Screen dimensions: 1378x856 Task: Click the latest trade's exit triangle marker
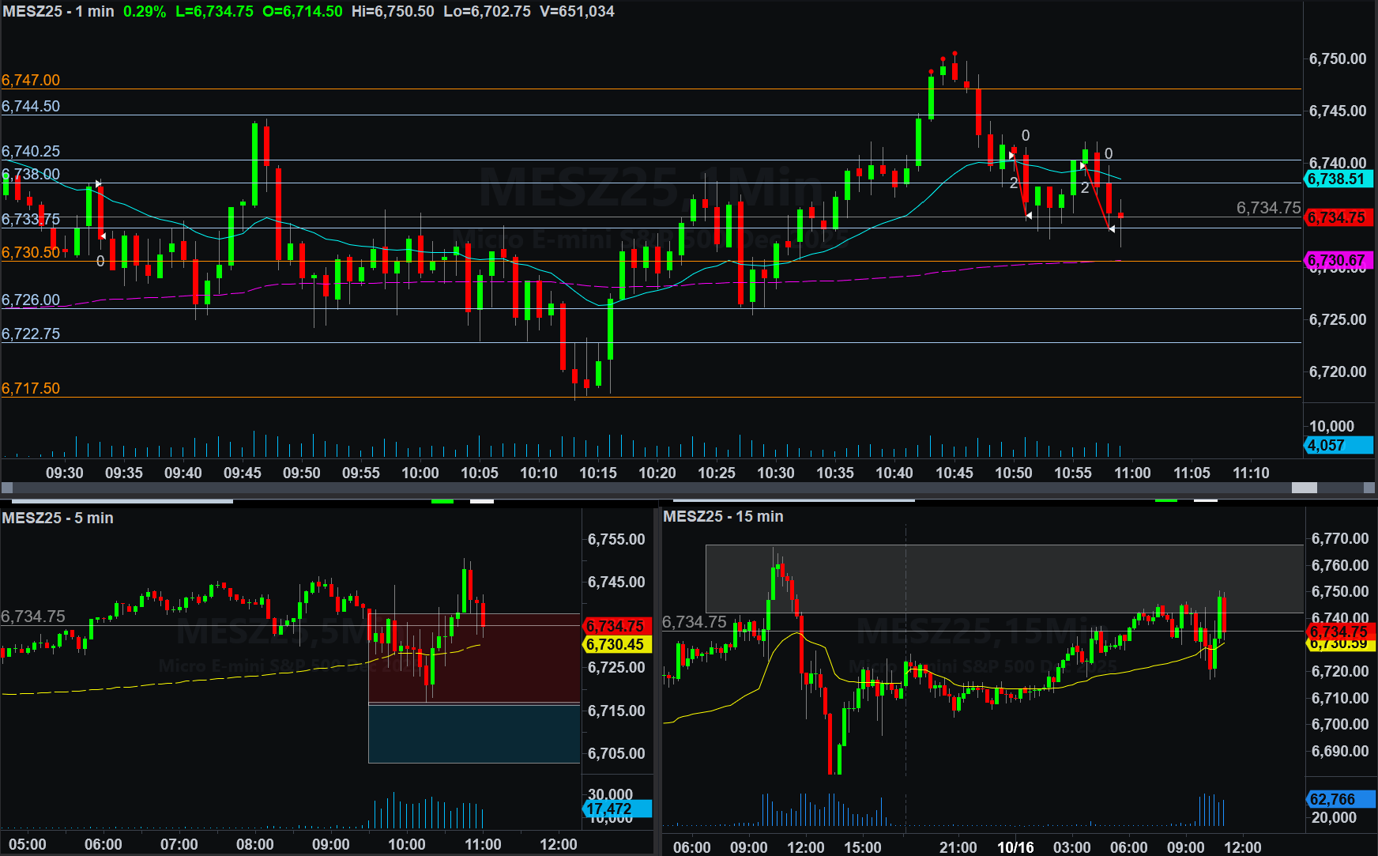(1112, 229)
